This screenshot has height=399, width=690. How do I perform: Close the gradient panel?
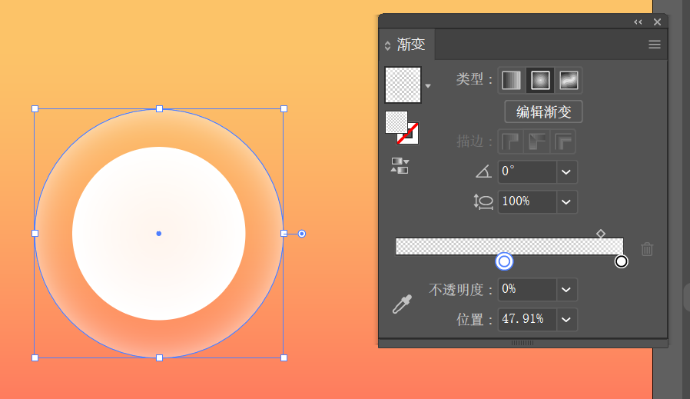point(657,22)
